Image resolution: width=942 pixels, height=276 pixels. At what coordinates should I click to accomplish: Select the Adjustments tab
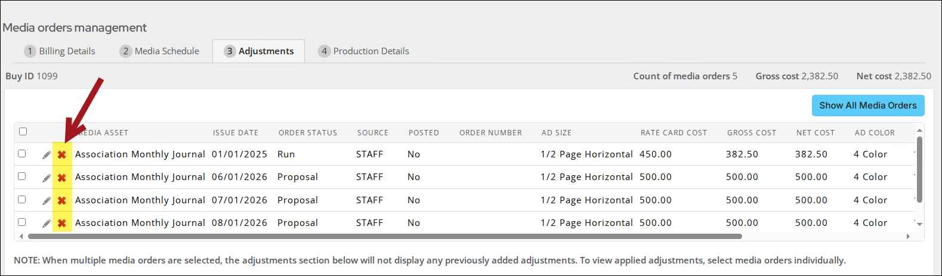tap(259, 51)
